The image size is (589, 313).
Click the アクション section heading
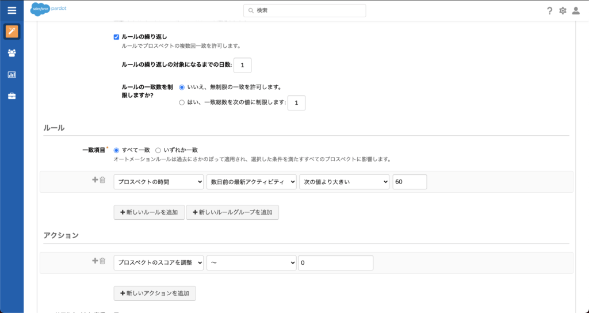coord(61,235)
